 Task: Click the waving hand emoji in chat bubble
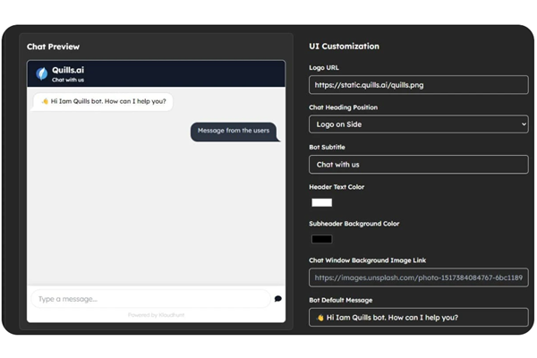(45, 101)
